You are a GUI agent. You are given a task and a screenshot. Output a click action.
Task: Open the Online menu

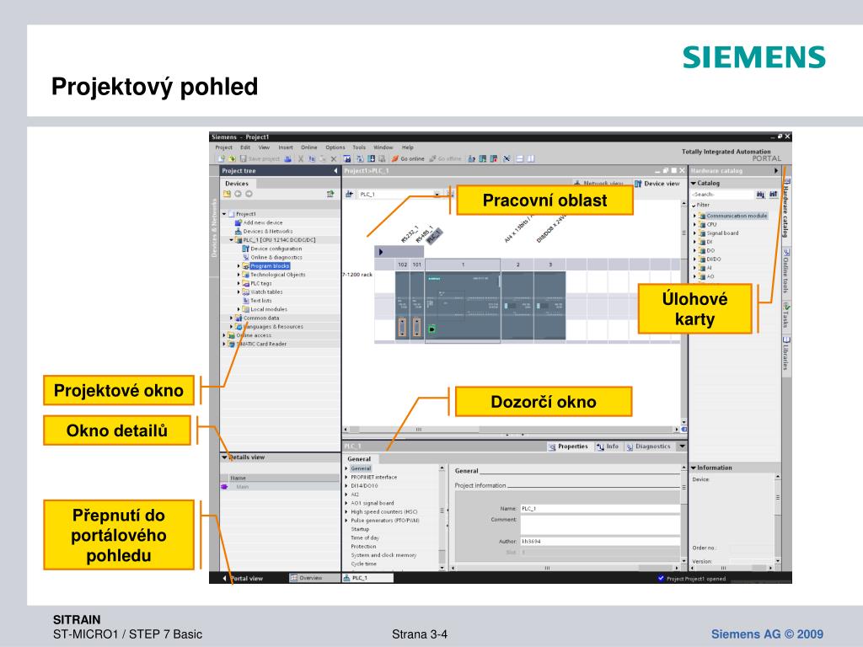coord(308,147)
